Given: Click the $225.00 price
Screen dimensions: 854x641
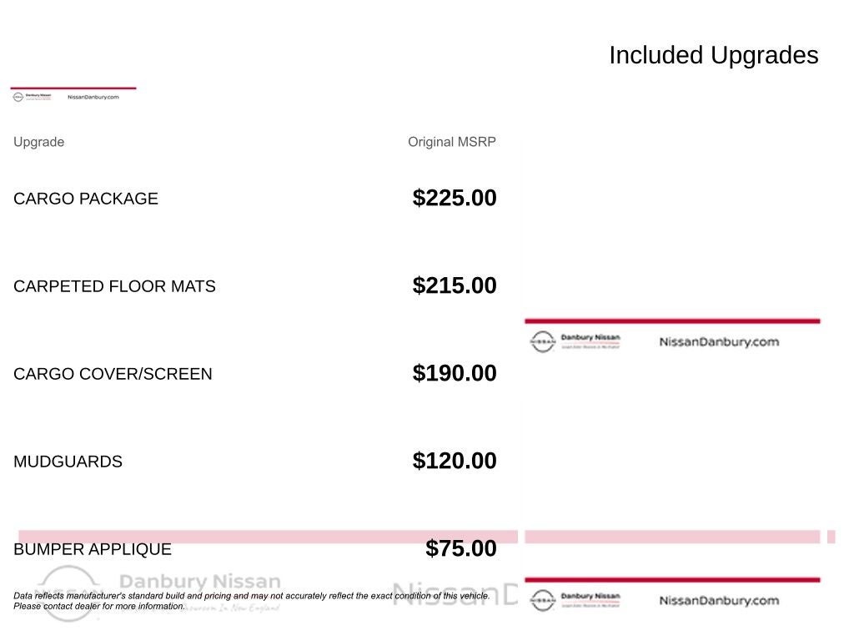Looking at the screenshot, I should (455, 198).
